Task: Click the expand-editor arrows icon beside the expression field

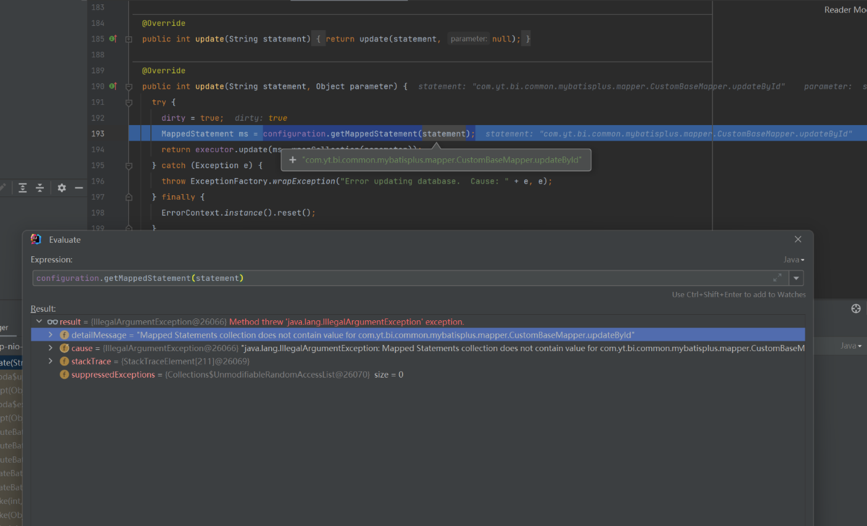Action: coord(777,278)
